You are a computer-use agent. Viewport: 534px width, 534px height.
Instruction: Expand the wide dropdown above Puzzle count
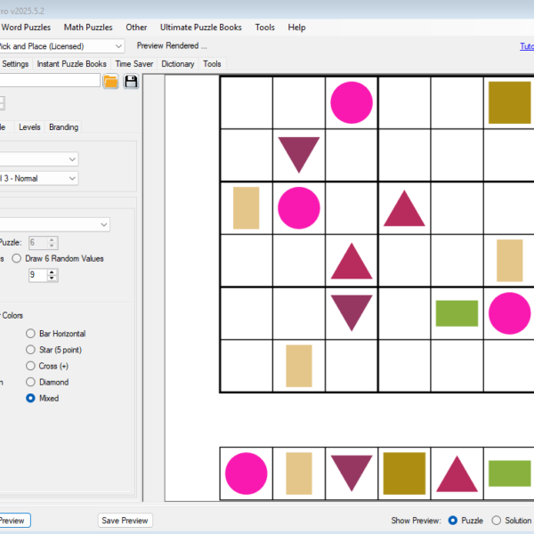coord(54,224)
